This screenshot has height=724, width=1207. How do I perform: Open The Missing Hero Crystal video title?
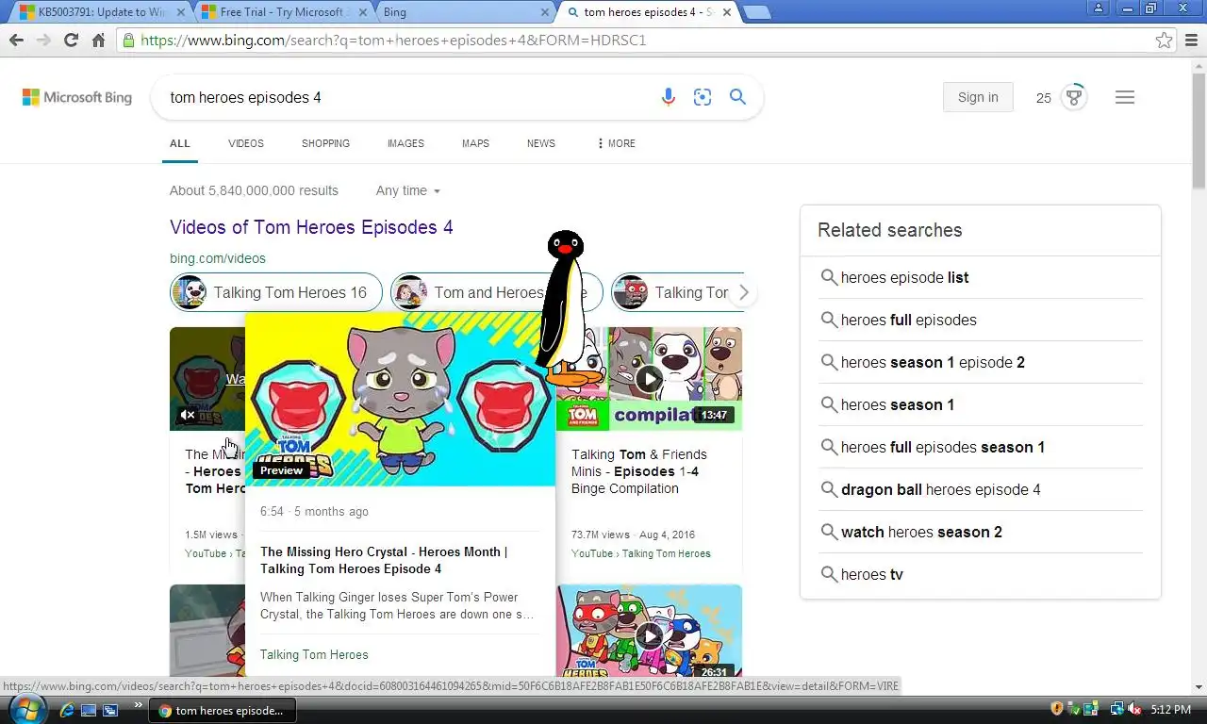tap(384, 560)
